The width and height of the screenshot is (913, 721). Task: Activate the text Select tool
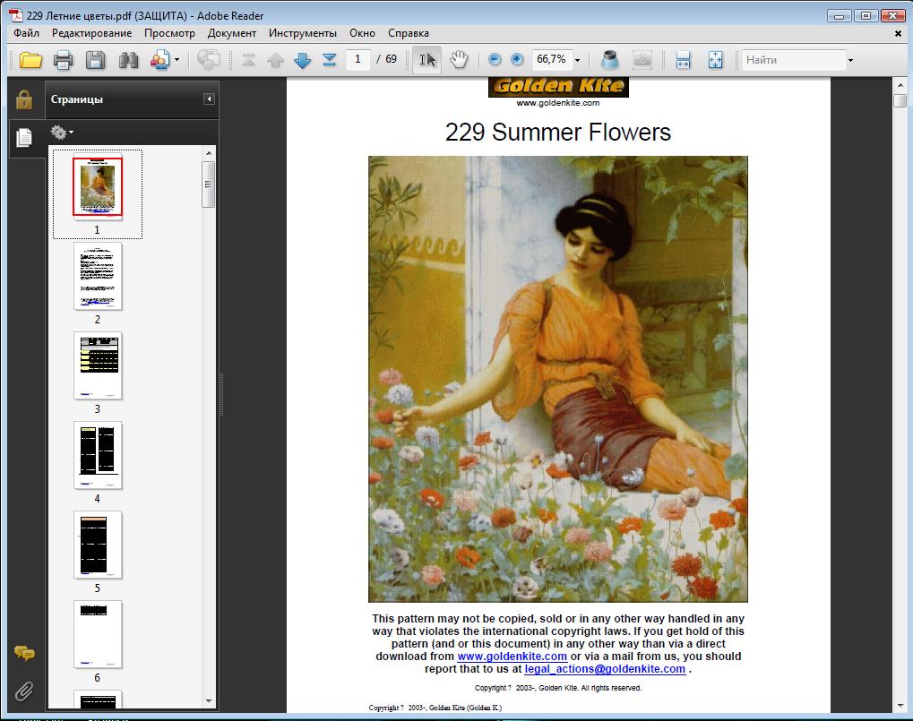click(426, 59)
